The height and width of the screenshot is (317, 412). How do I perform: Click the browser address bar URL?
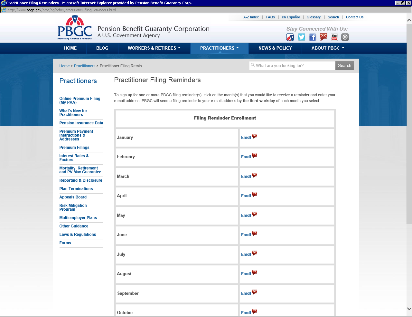click(x=61, y=10)
